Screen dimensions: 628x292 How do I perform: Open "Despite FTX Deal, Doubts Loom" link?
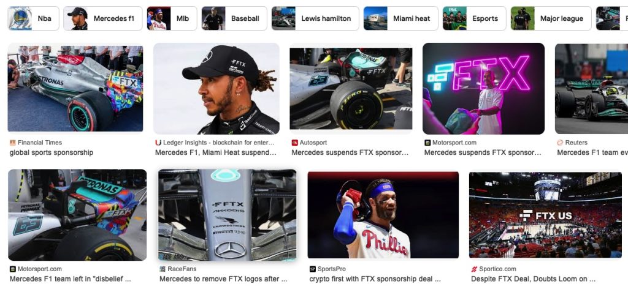point(533,279)
